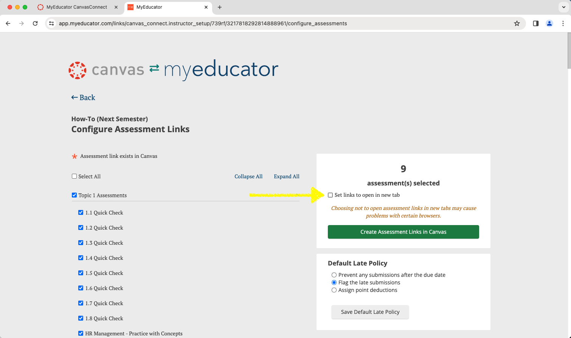Go forward in browser history
571x338 pixels.
coord(22,23)
